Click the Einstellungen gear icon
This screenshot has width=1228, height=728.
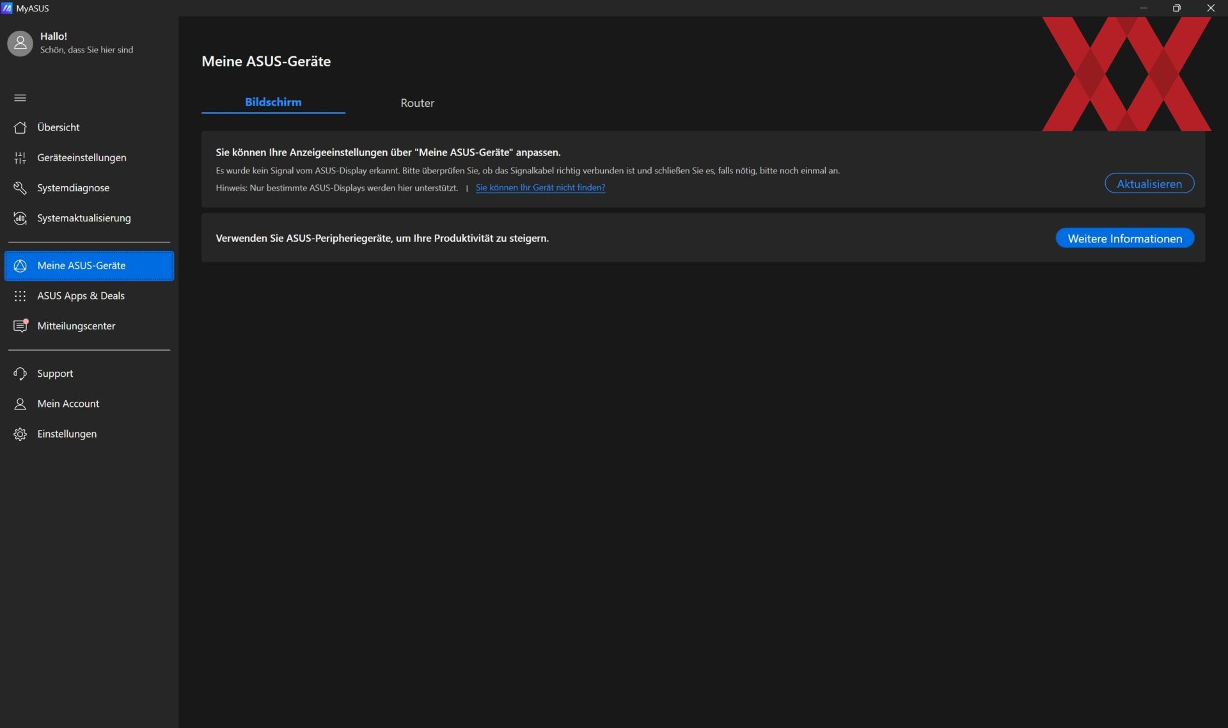tap(20, 434)
